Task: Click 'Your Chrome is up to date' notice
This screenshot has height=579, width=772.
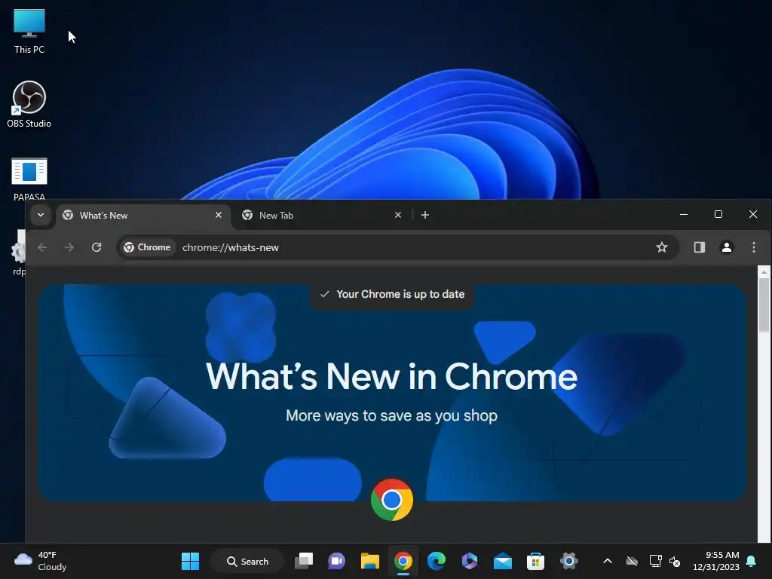Action: click(x=392, y=295)
